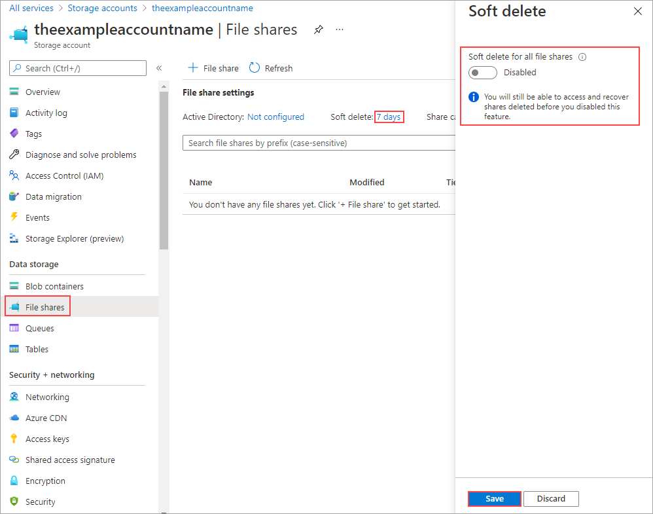Click the sidebar Search (Ctrl+/) box

point(78,68)
